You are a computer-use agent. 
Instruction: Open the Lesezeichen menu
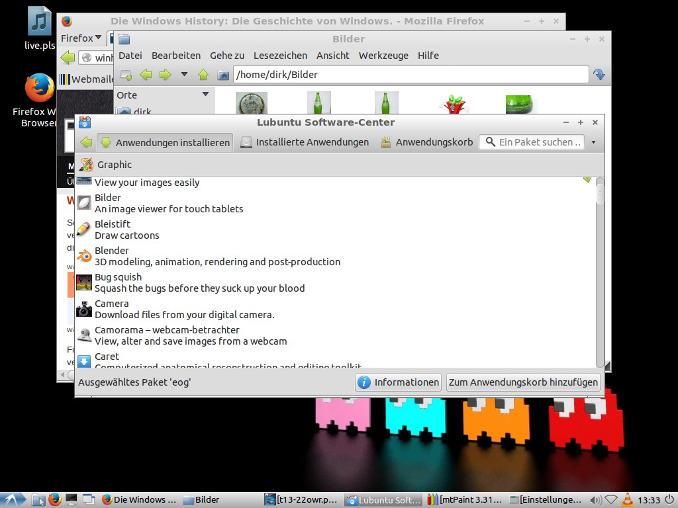(x=280, y=56)
